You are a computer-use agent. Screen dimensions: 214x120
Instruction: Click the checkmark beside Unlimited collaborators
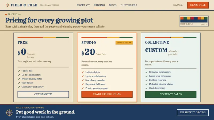pyautogui.click(x=146, y=72)
